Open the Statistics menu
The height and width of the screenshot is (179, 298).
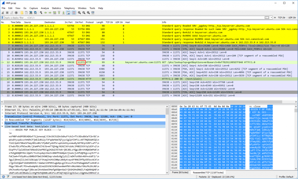56,8
